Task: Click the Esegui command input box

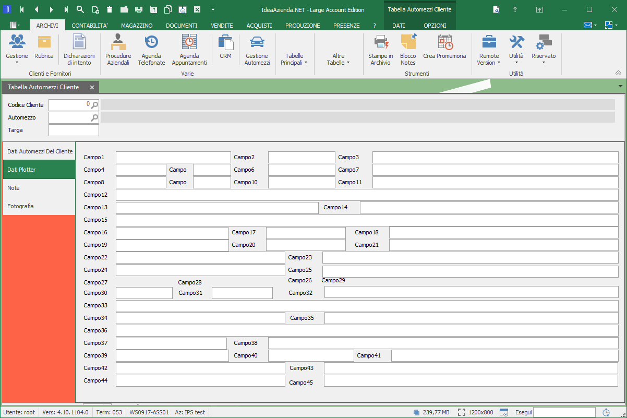Action: click(564, 412)
